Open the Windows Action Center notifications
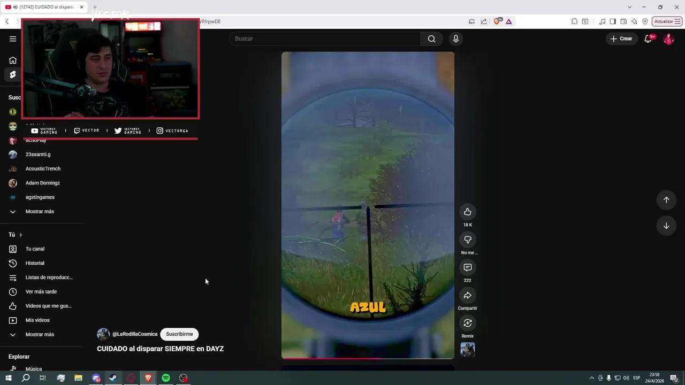This screenshot has width=685, height=385. 674,378
